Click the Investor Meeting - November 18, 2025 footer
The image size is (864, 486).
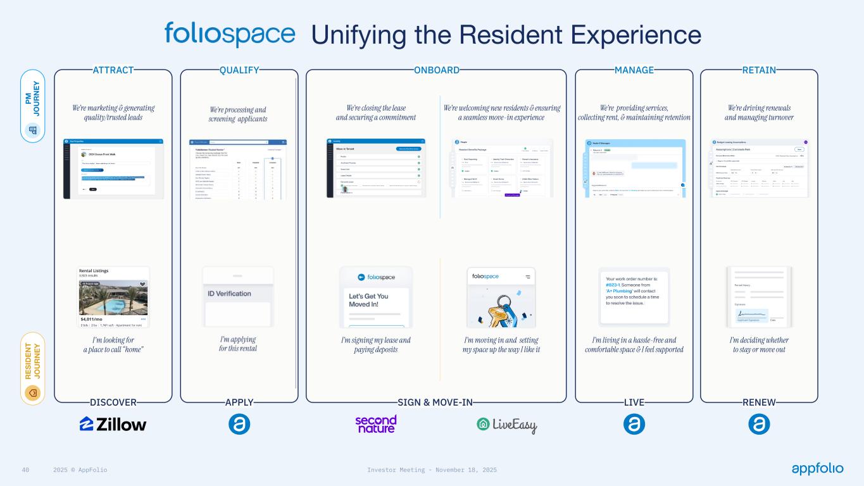pos(432,470)
